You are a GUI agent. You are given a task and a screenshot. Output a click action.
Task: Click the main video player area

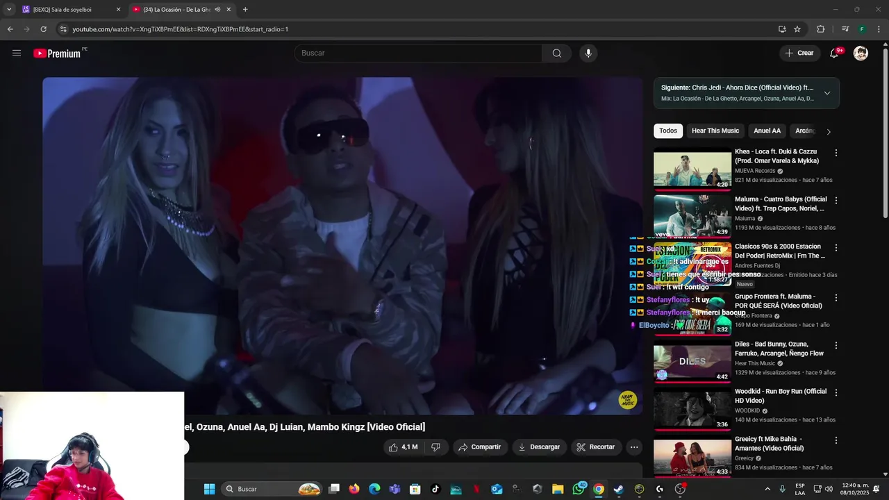tap(342, 246)
